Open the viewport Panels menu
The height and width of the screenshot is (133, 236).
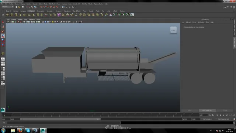pyautogui.click(x=38, y=20)
